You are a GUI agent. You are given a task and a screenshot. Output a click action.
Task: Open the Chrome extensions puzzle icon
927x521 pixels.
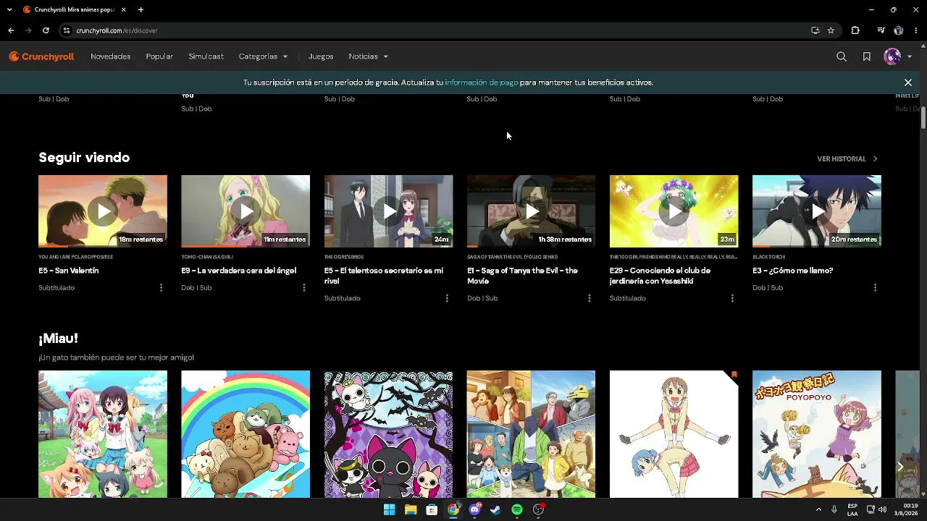click(x=855, y=30)
